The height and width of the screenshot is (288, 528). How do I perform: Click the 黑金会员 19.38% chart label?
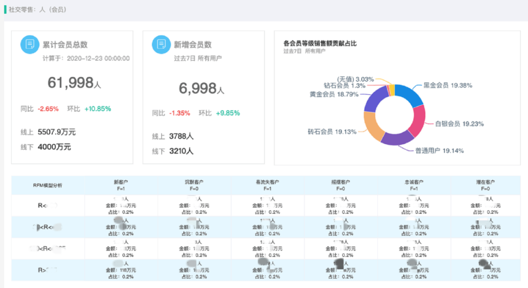(447, 85)
